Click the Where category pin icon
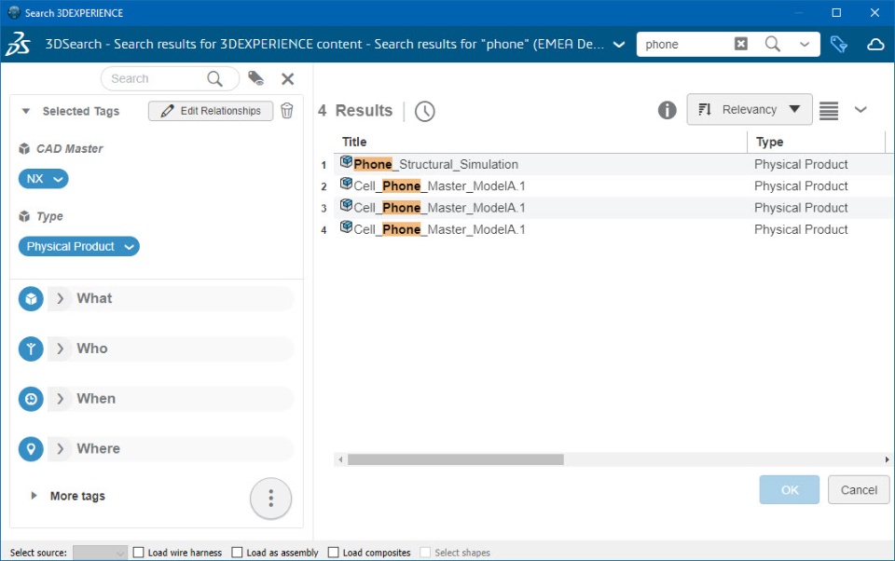This screenshot has width=895, height=561. click(31, 449)
